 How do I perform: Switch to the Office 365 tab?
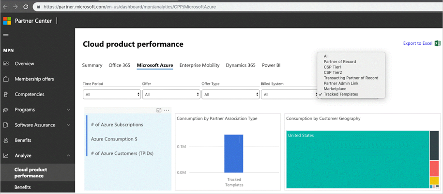[120, 65]
